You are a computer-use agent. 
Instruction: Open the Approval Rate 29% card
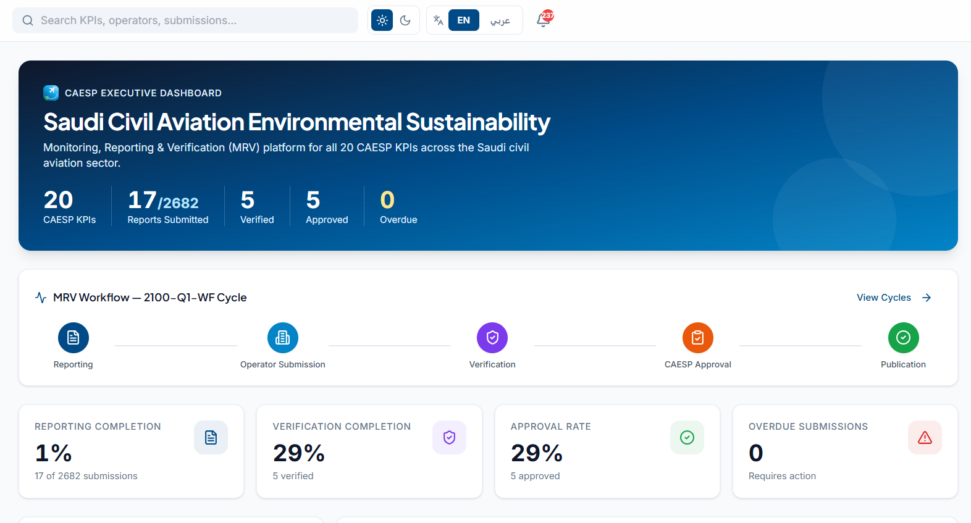click(607, 451)
